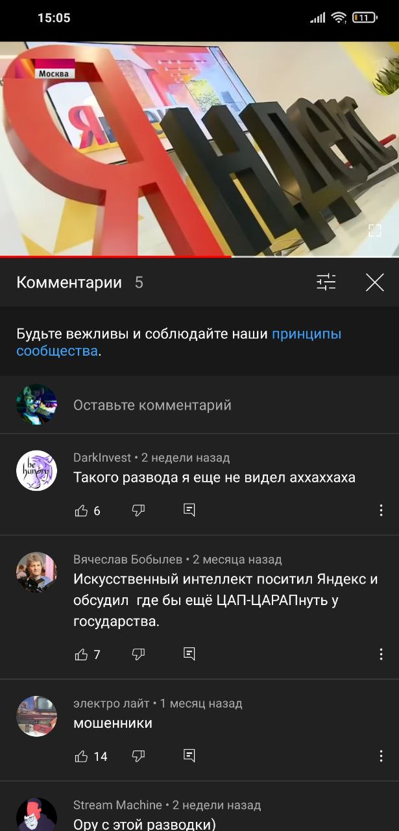This screenshot has height=831, width=399.
Task: Dislike the DarkInvest comment
Action: point(138,511)
